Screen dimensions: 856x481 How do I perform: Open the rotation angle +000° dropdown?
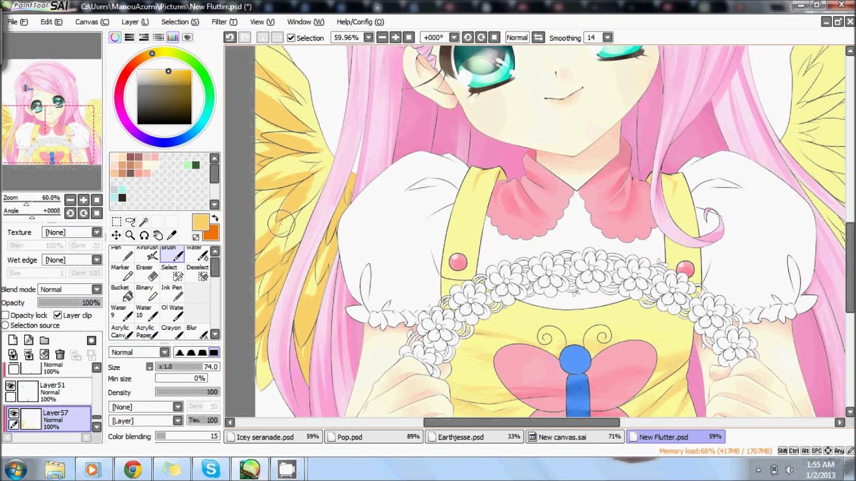point(454,37)
